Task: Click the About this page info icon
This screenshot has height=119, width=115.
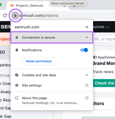Action: click(x=17, y=98)
